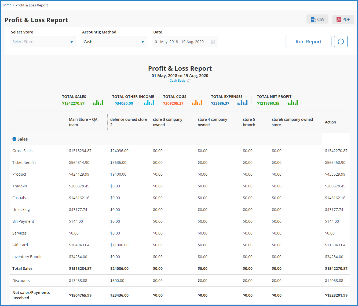
Task: Click the Product row label
Action: [19, 174]
